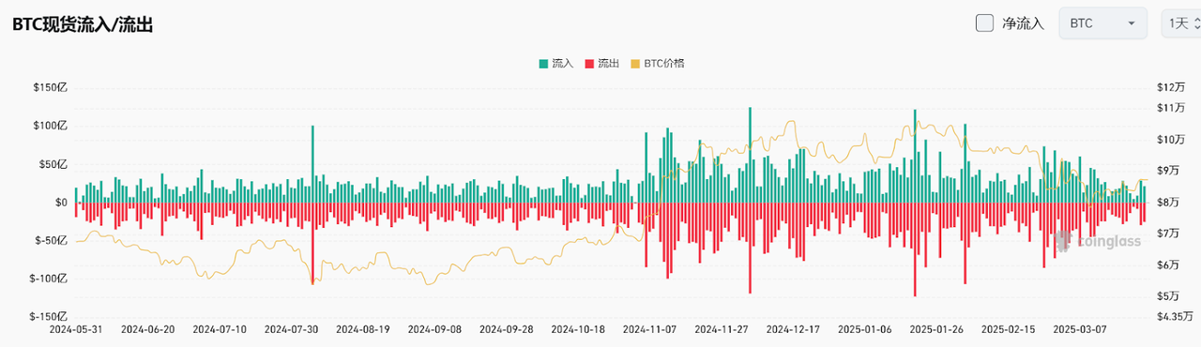Toggle the yellow BTC价格 legend series
This screenshot has height=347, width=1201.
(x=657, y=64)
